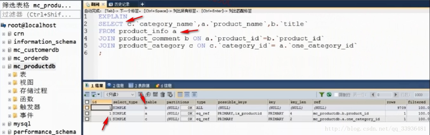Select the mc_productdb database name
Viewport: 430px width, 135px height.
[34, 66]
